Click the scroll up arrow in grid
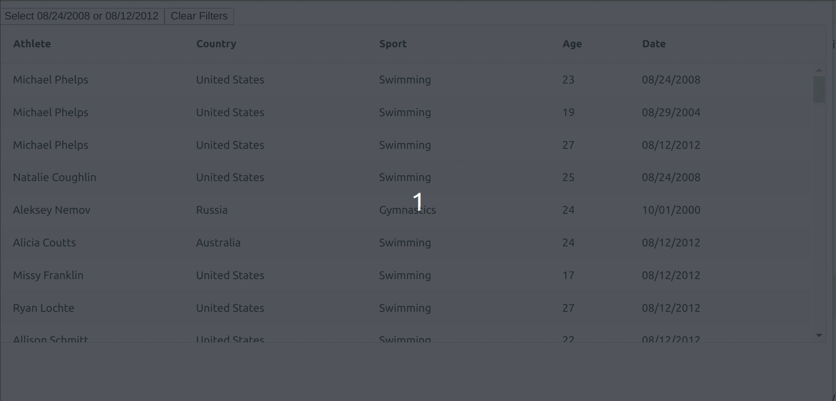The width and height of the screenshot is (836, 401). pos(819,70)
